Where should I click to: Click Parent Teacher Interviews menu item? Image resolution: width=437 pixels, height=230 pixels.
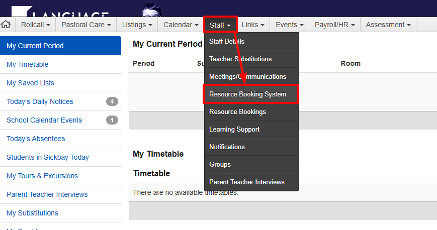click(247, 182)
